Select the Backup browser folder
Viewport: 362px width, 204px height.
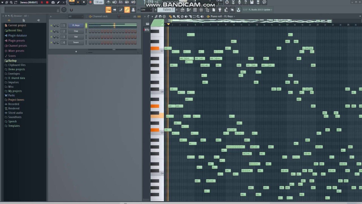pos(12,61)
